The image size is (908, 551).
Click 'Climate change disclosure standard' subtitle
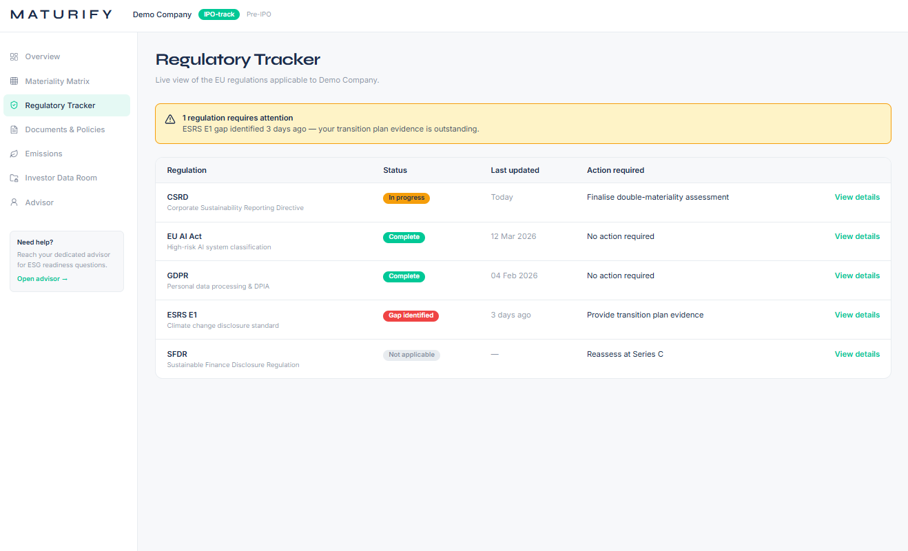point(223,326)
